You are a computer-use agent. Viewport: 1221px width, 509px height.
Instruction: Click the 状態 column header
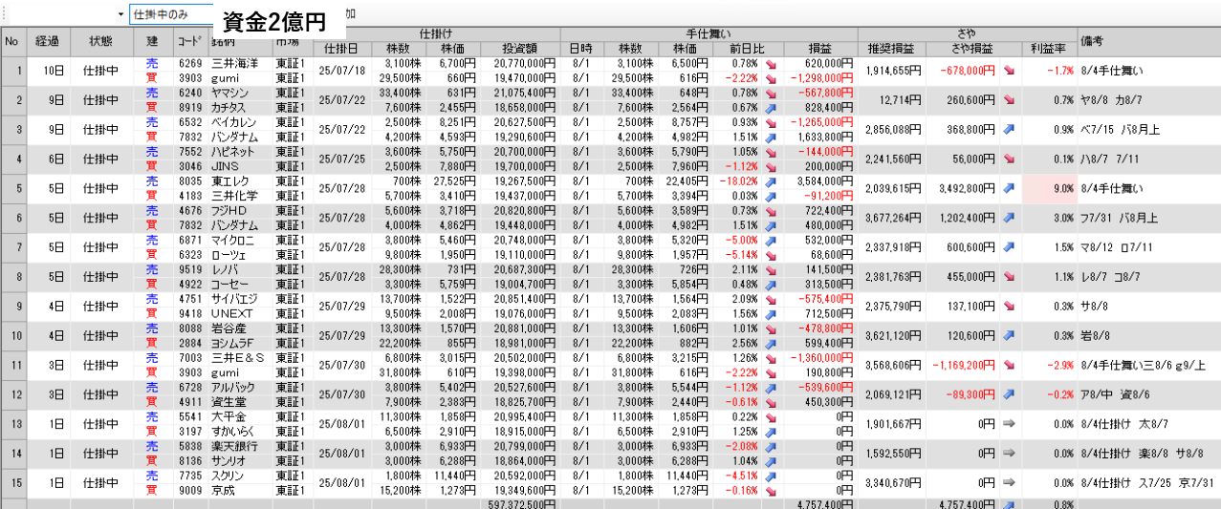click(x=100, y=41)
